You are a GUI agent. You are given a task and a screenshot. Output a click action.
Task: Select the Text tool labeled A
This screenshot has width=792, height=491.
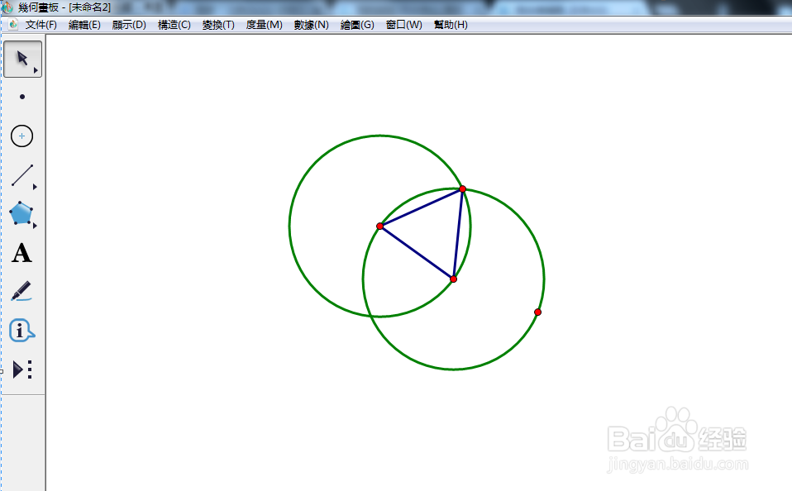click(x=21, y=253)
